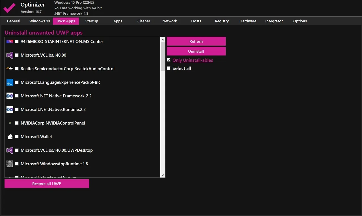The width and height of the screenshot is (362, 216).
Task: Click the Refresh button
Action: 196,41
